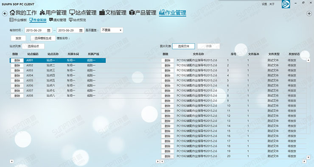Go to 站点管理 section
Image resolution: width=314 pixels, height=167 pixels.
[83, 13]
